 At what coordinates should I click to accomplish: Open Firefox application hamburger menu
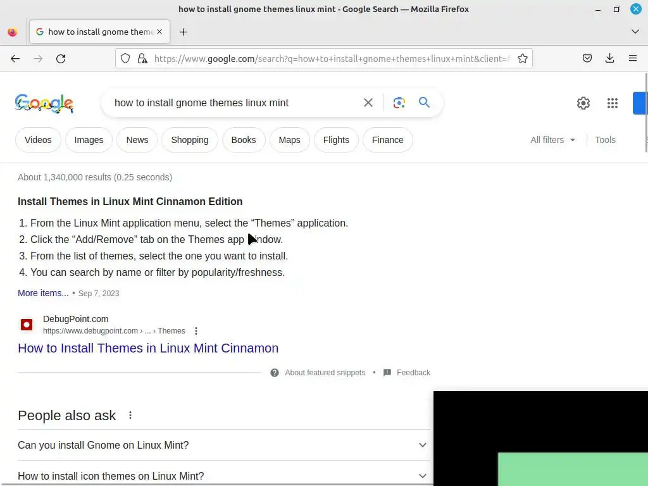click(x=633, y=59)
